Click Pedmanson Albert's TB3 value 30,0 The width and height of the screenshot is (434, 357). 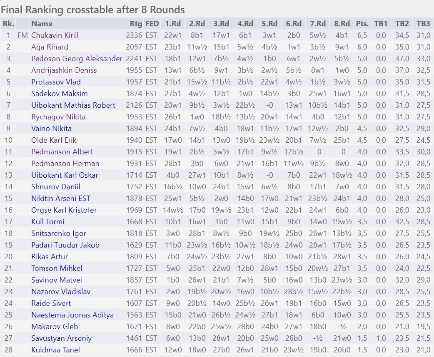pos(423,152)
